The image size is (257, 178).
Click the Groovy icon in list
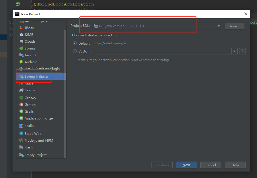point(21,98)
